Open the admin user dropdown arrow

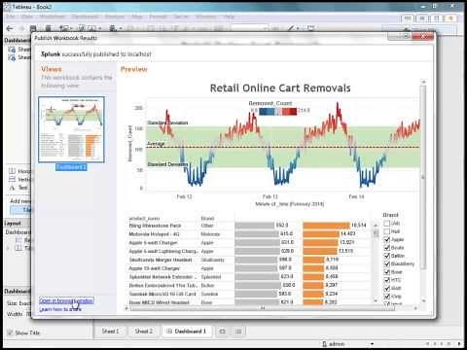(372, 344)
